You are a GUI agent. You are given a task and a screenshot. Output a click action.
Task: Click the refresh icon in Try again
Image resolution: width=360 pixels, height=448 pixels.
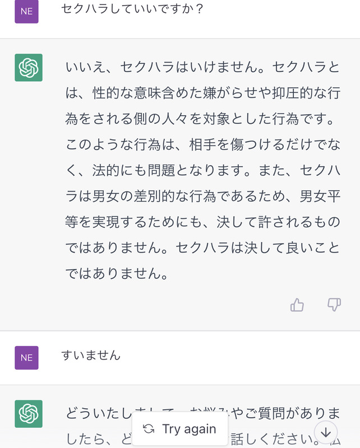pos(149,429)
